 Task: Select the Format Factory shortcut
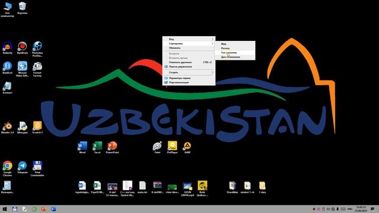click(37, 69)
